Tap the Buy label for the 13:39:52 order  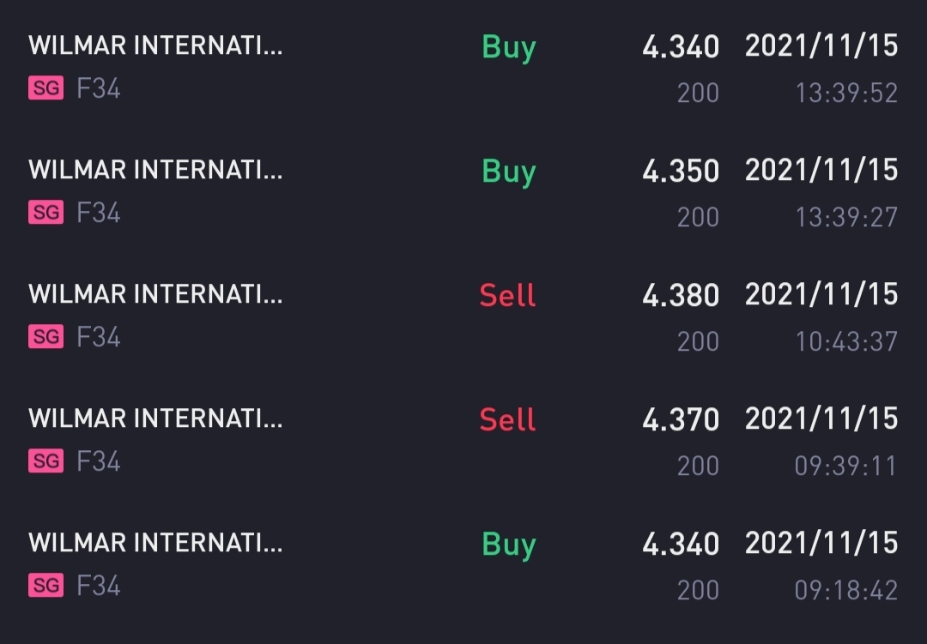[509, 47]
